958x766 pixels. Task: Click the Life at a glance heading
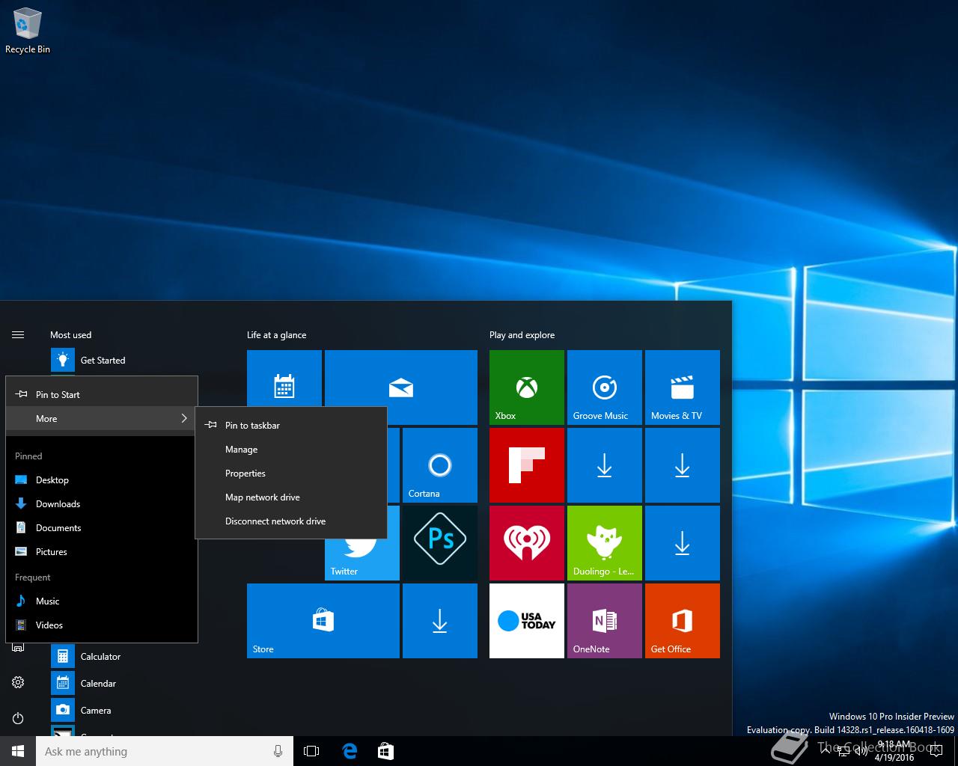[x=276, y=335]
